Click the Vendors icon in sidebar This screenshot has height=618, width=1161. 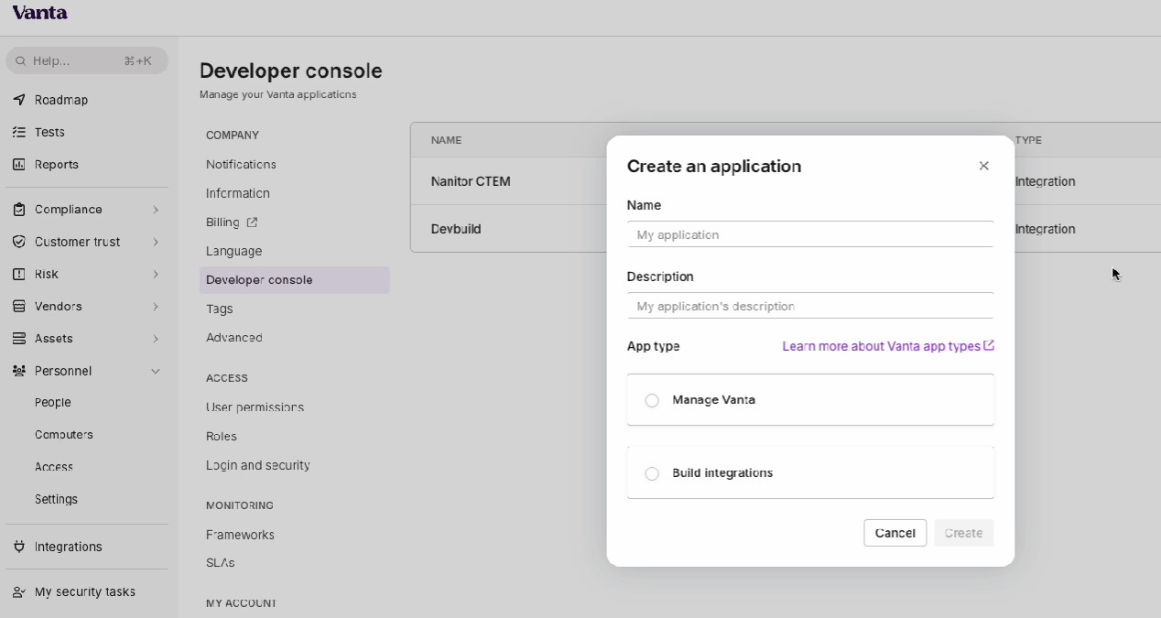[x=19, y=307]
